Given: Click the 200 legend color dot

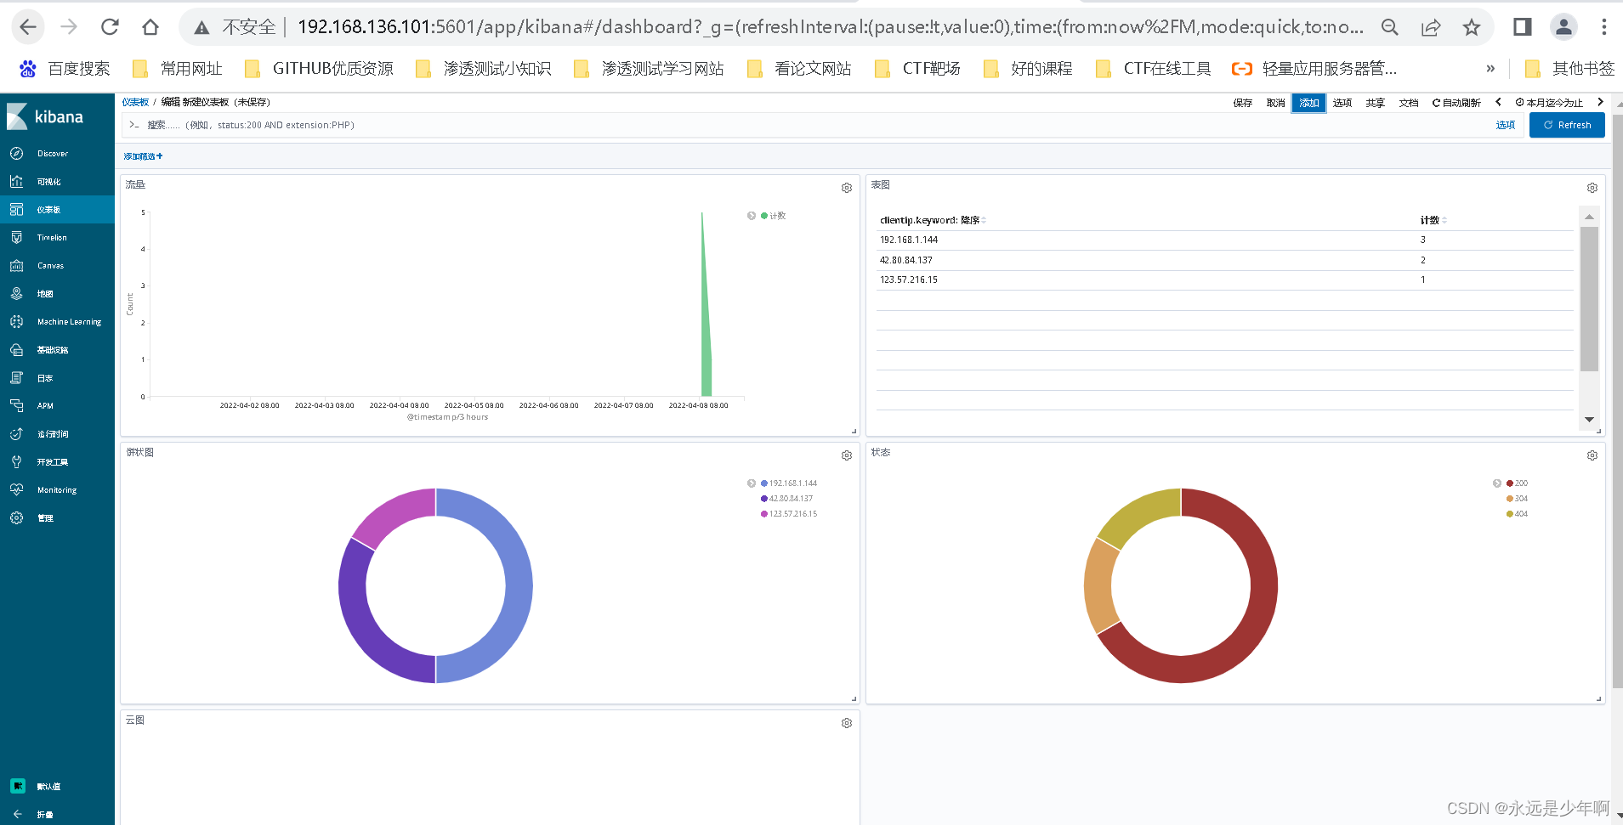Looking at the screenshot, I should (x=1510, y=483).
